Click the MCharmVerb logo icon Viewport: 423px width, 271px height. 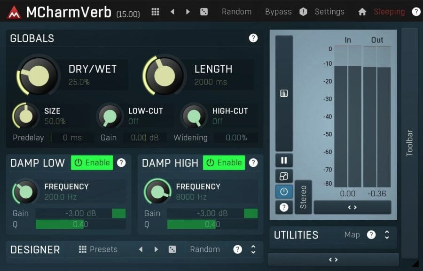[13, 11]
